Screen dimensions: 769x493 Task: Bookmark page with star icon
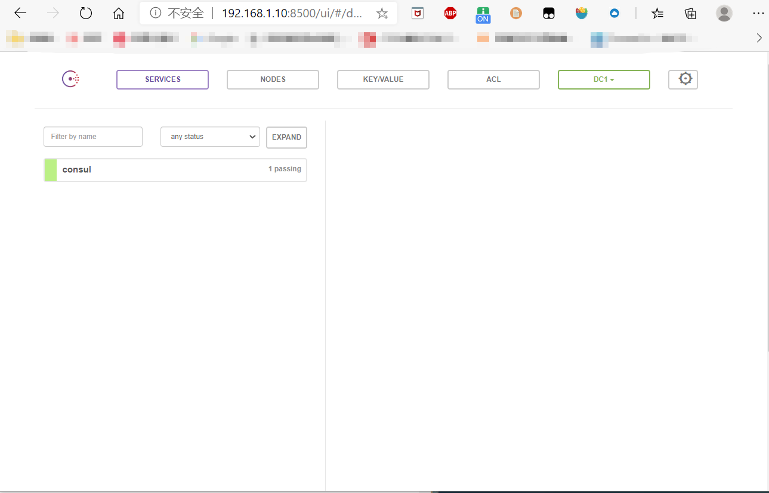pos(382,13)
